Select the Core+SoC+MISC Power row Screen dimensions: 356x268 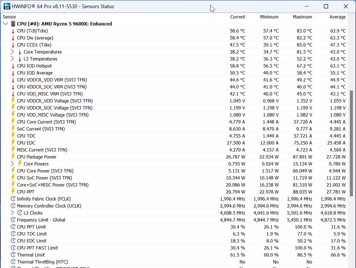point(174,185)
